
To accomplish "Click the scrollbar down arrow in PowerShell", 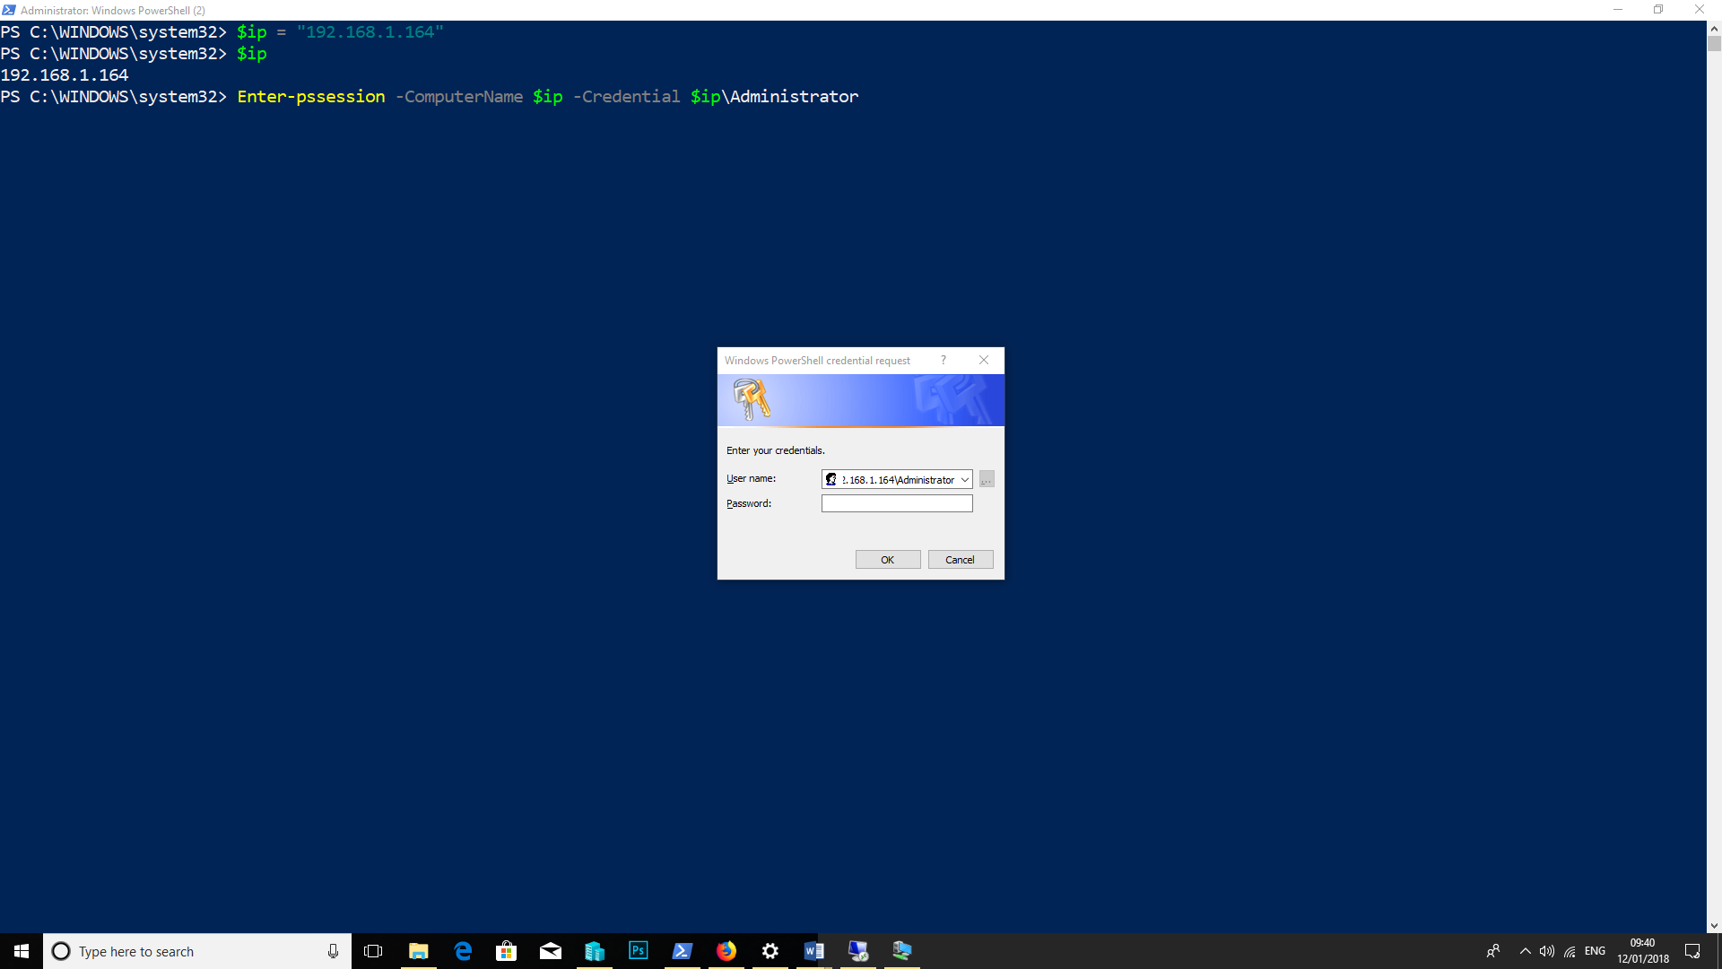I will pos(1714,926).
